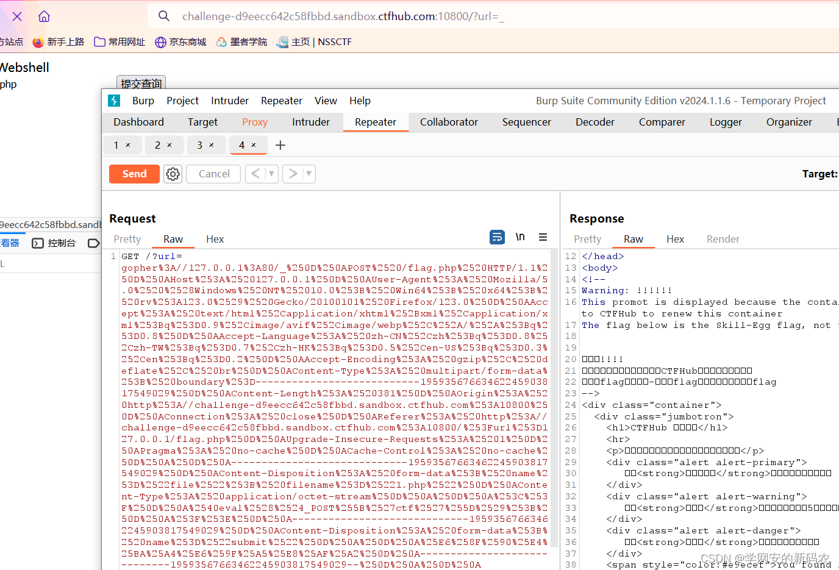Show Response in Pretty view
The width and height of the screenshot is (839, 570).
[x=587, y=239]
